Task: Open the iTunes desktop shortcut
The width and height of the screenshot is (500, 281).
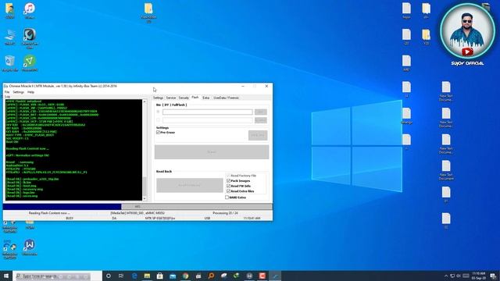Action: 30,10
